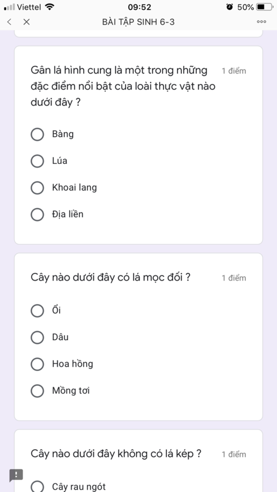Tap the back arrow icon
Screen dimensions: 277x492
[9, 22]
